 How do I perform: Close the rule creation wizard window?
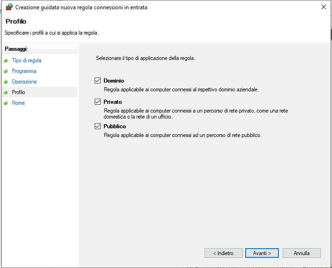tap(322, 7)
